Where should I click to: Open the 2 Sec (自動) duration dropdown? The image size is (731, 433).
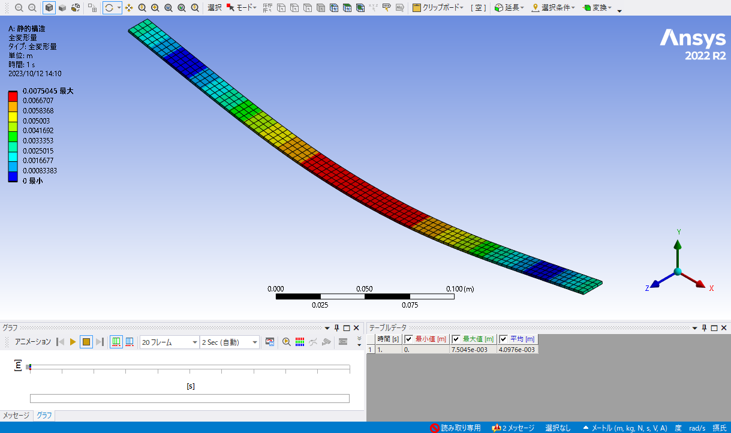pyautogui.click(x=230, y=342)
